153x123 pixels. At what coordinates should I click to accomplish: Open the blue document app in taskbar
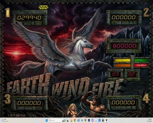[x=99, y=120]
